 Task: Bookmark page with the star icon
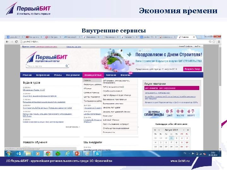214,42
